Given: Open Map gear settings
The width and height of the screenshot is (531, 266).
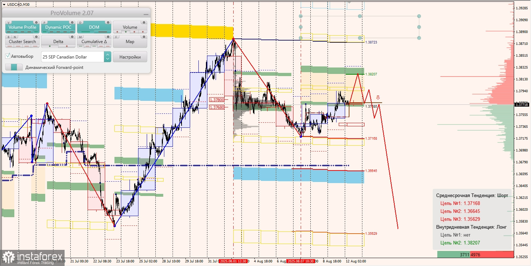Looking at the screenshot, I should pos(144,37).
